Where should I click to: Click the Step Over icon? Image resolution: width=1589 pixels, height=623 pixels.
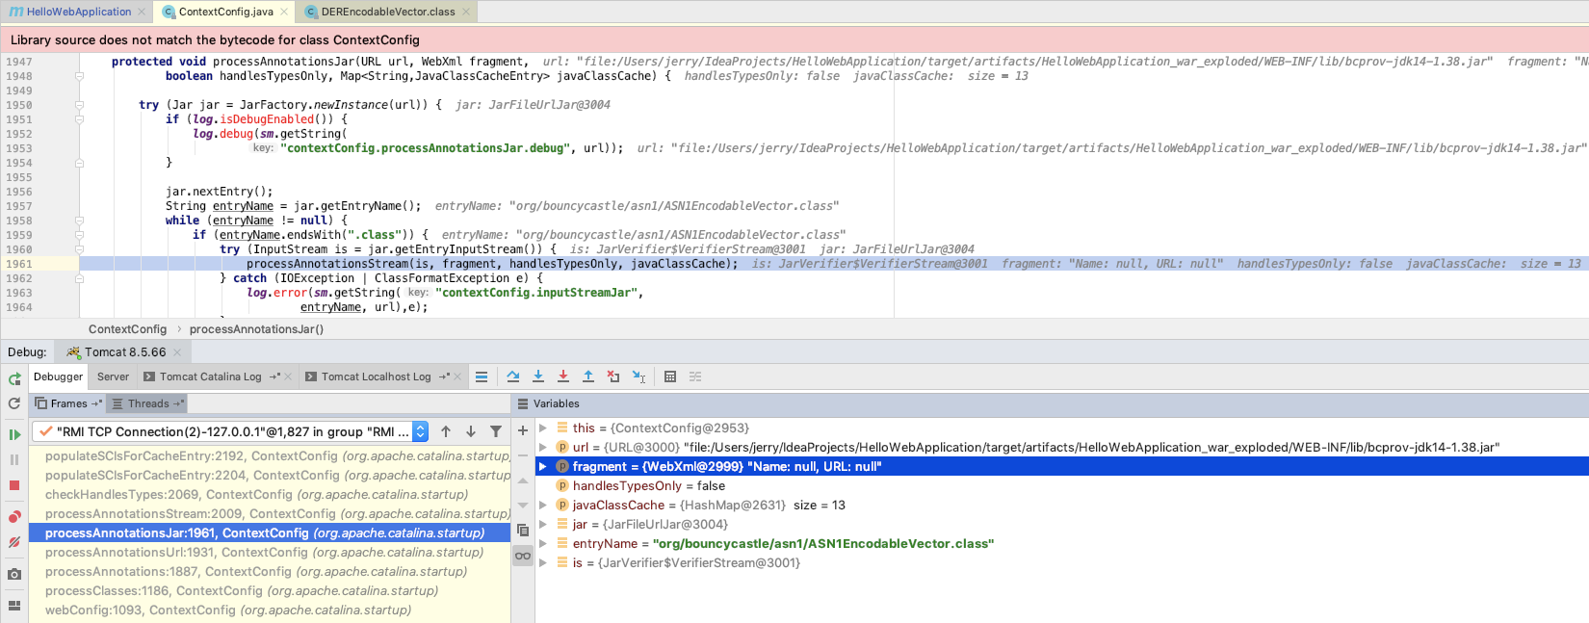click(x=513, y=376)
